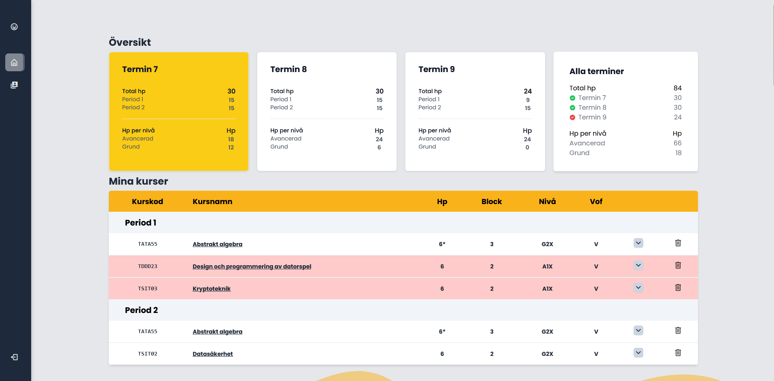Image resolution: width=774 pixels, height=381 pixels.
Task: Click Avancerad value 66 in Alla terminer
Action: coord(678,143)
